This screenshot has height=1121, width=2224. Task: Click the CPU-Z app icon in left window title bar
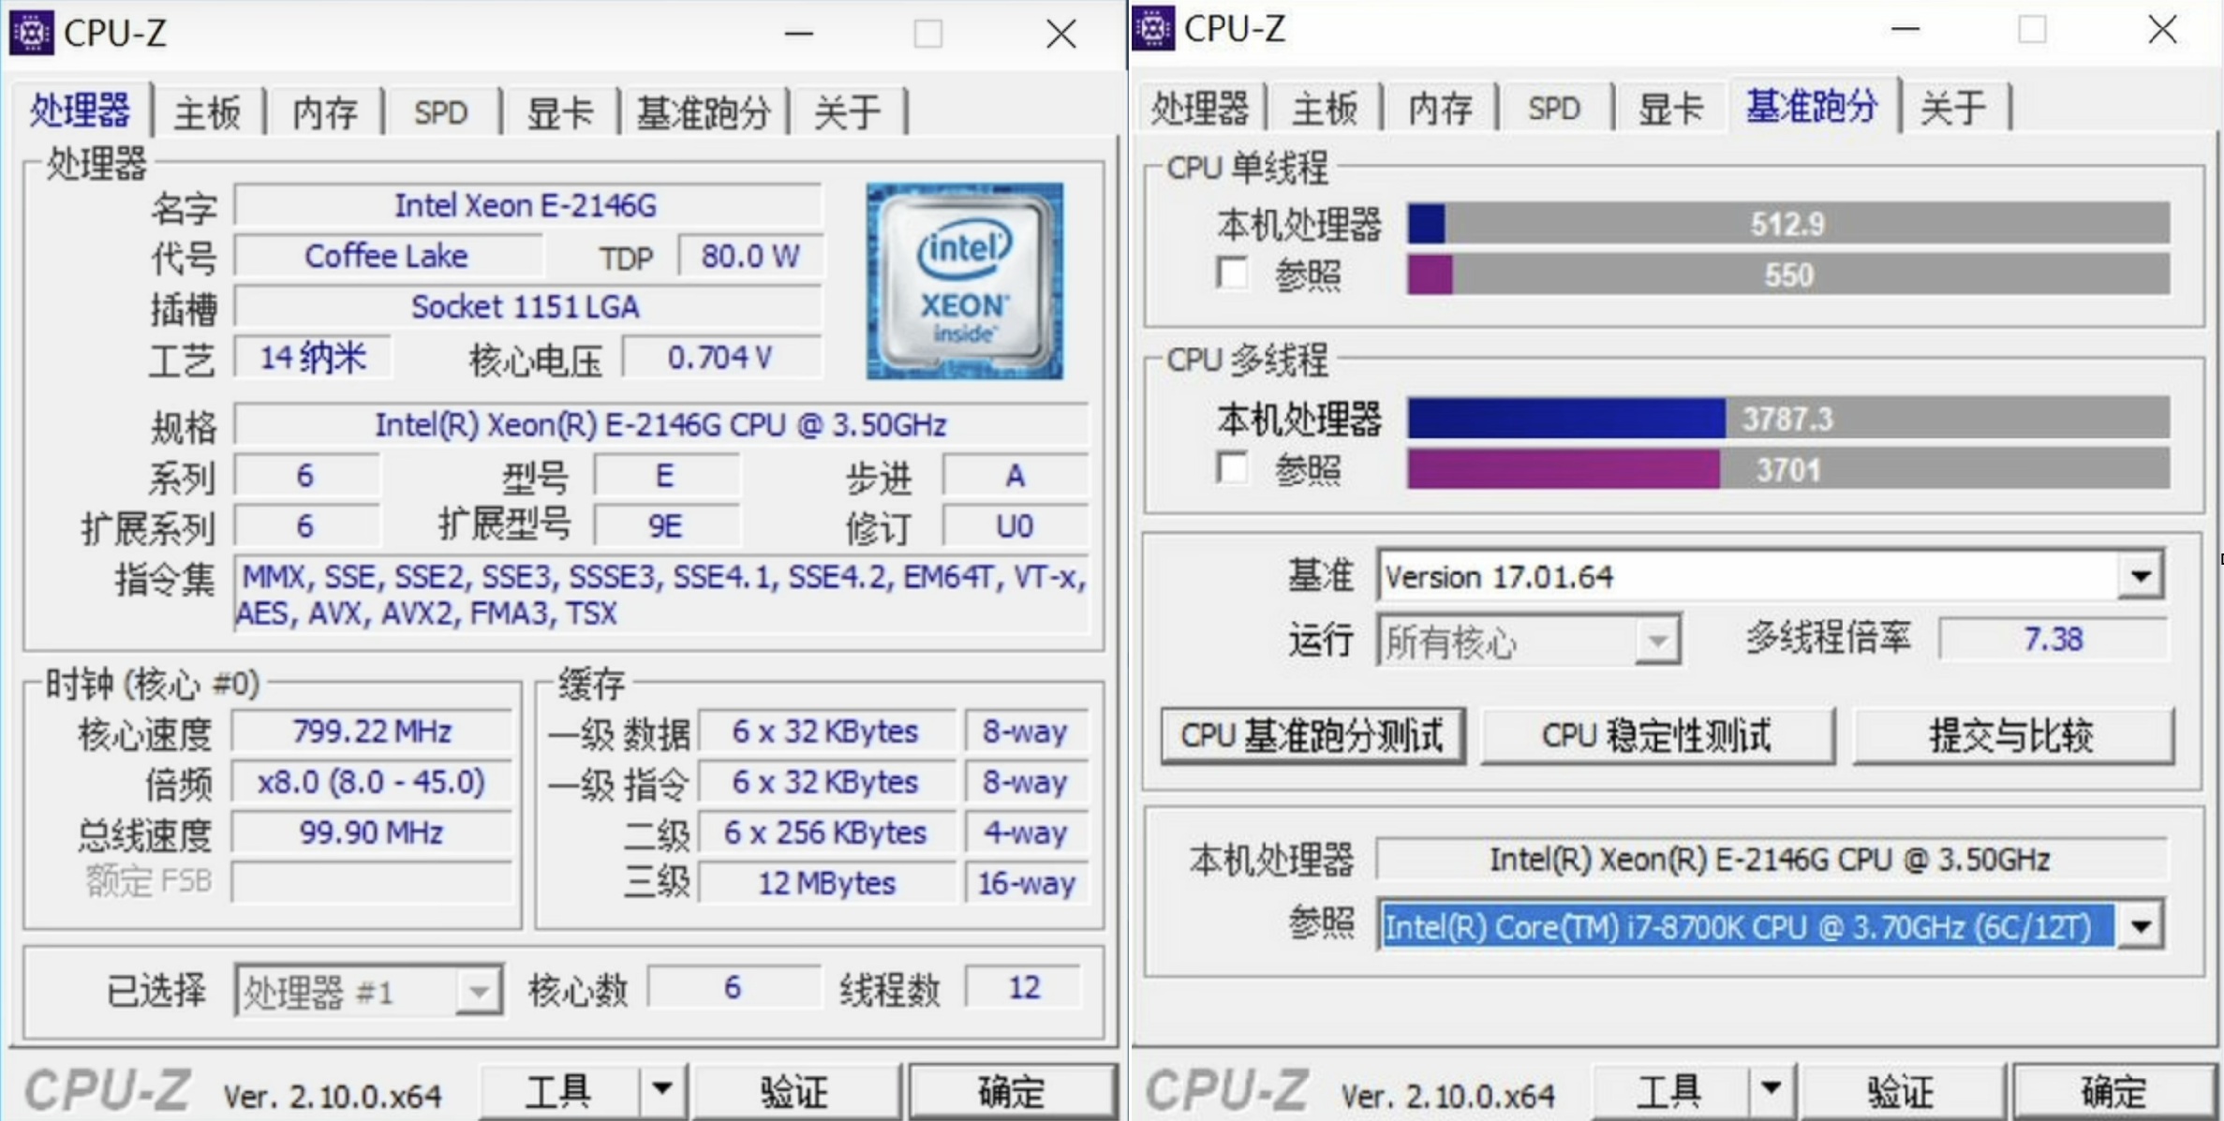(31, 33)
